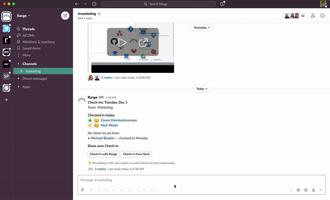Switch to the 'r' workspace icon
Image resolution: width=330 pixels, height=200 pixels.
[x=6, y=40]
